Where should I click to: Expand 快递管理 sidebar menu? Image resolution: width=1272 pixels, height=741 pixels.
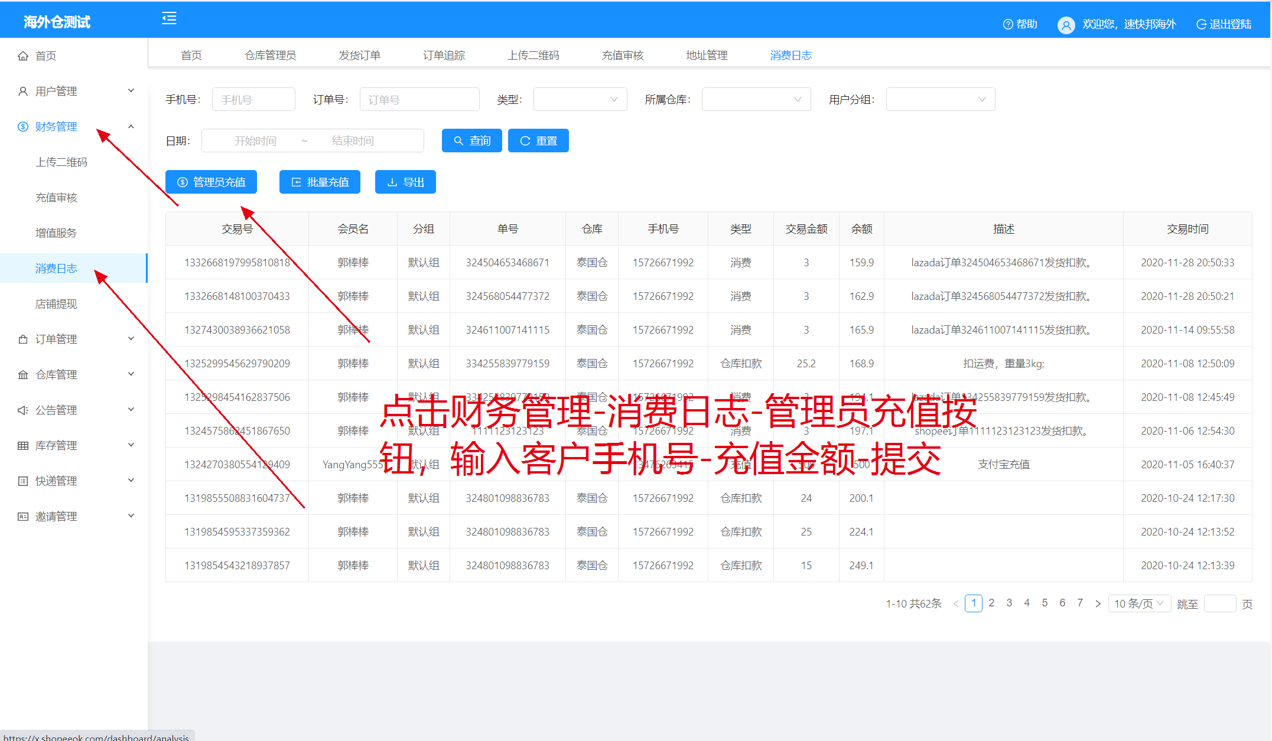[131, 480]
